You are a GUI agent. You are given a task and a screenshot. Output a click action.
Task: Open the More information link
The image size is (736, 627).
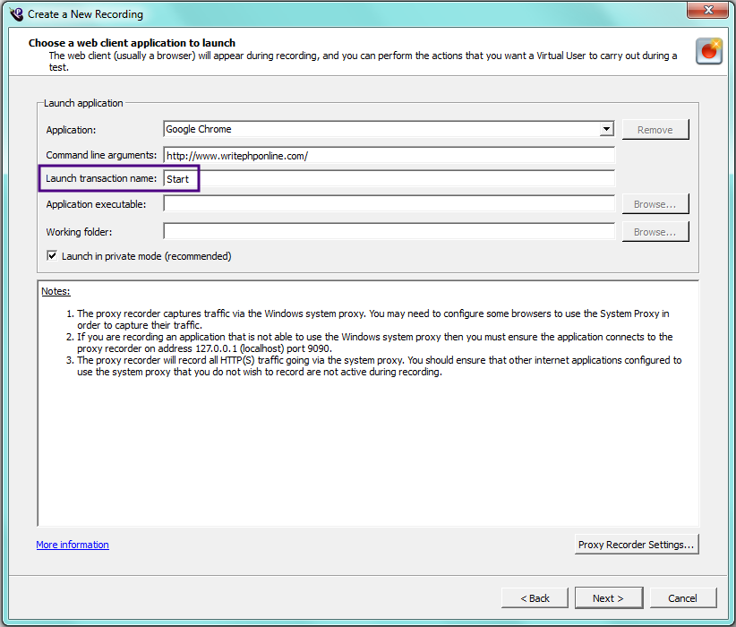(73, 545)
